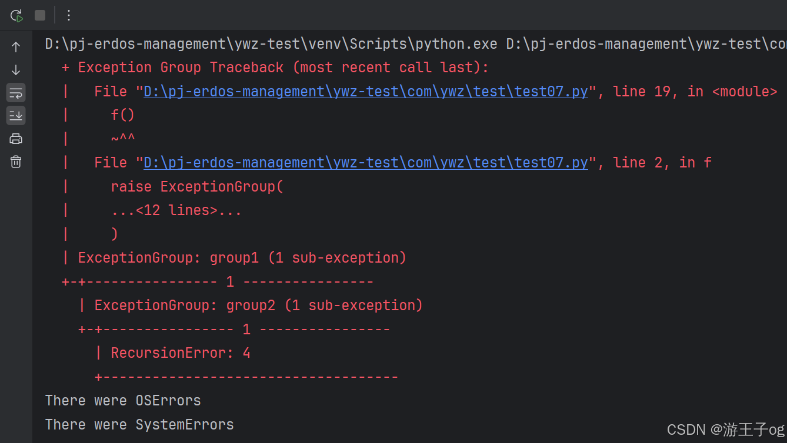Select the 'There were SystemErrors' line
This screenshot has width=787, height=443.
point(139,425)
